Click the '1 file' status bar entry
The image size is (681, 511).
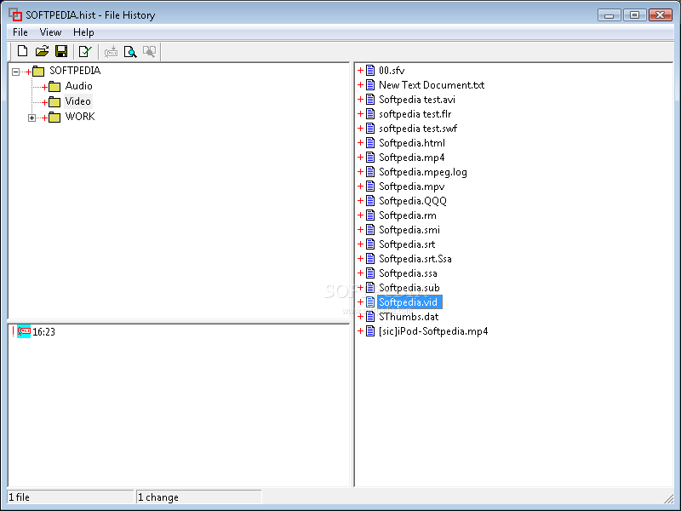71,497
